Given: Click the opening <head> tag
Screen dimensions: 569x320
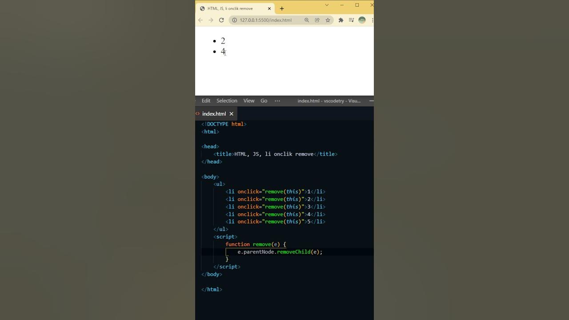Looking at the screenshot, I should 210,147.
